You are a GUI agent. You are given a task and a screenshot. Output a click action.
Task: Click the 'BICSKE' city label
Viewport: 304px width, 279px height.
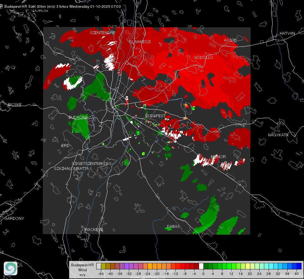[x=15, y=104]
